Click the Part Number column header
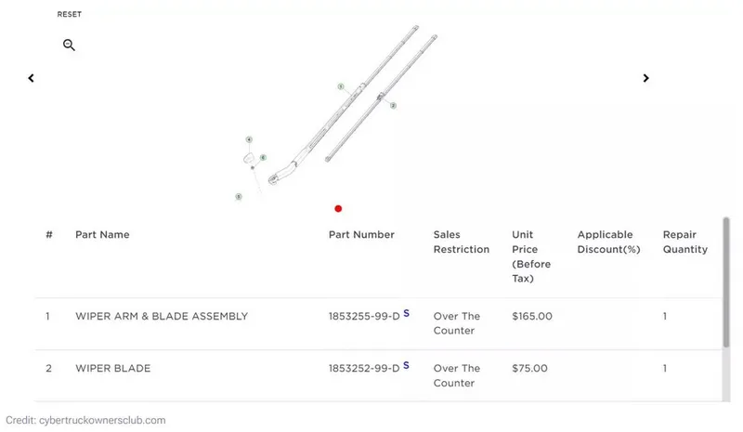743x432 pixels. click(x=361, y=235)
